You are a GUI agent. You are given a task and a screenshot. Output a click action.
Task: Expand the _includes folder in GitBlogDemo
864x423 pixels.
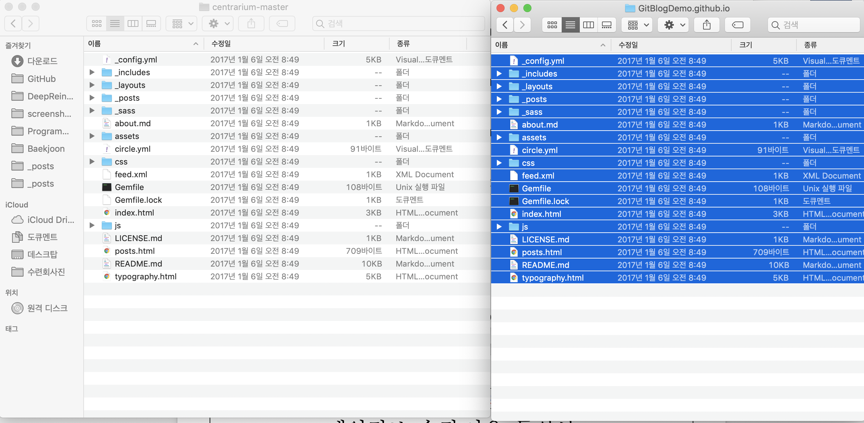[499, 74]
